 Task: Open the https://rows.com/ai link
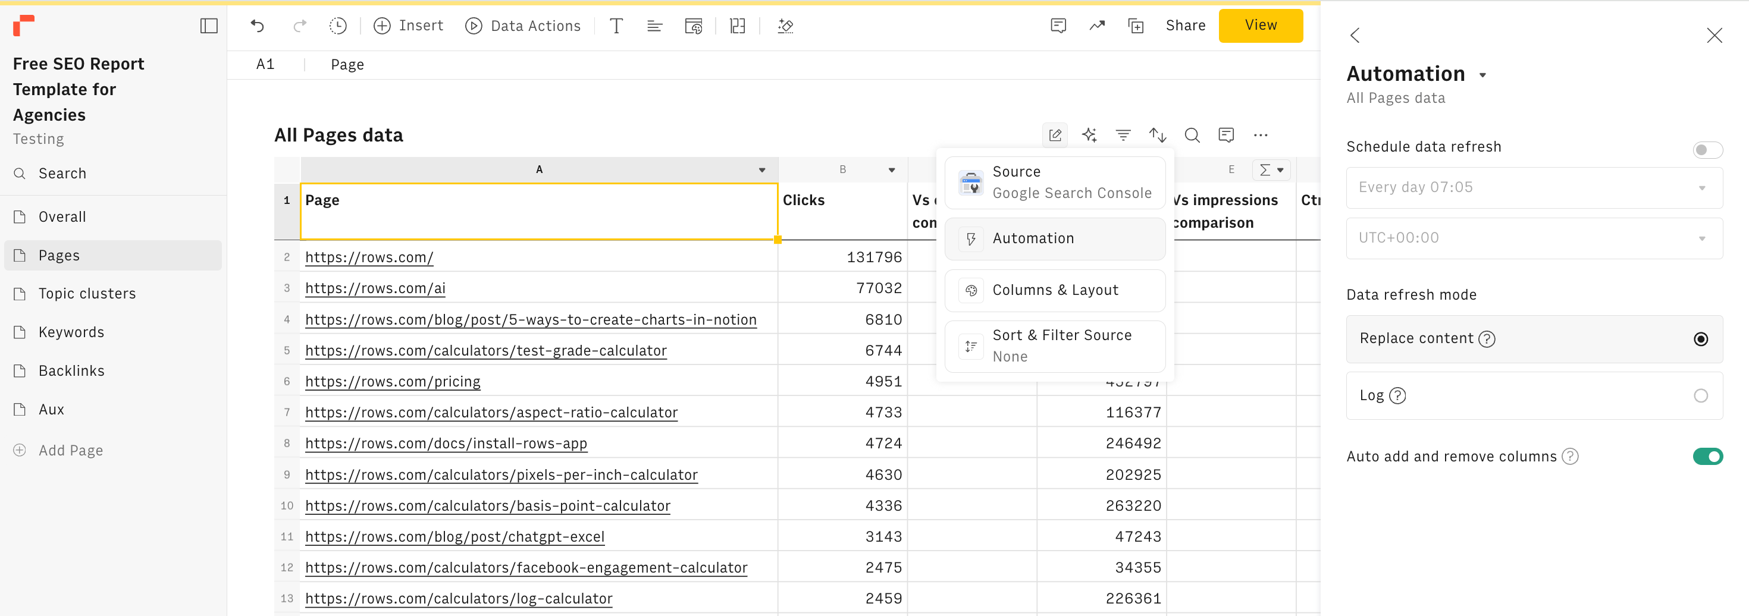[375, 288]
